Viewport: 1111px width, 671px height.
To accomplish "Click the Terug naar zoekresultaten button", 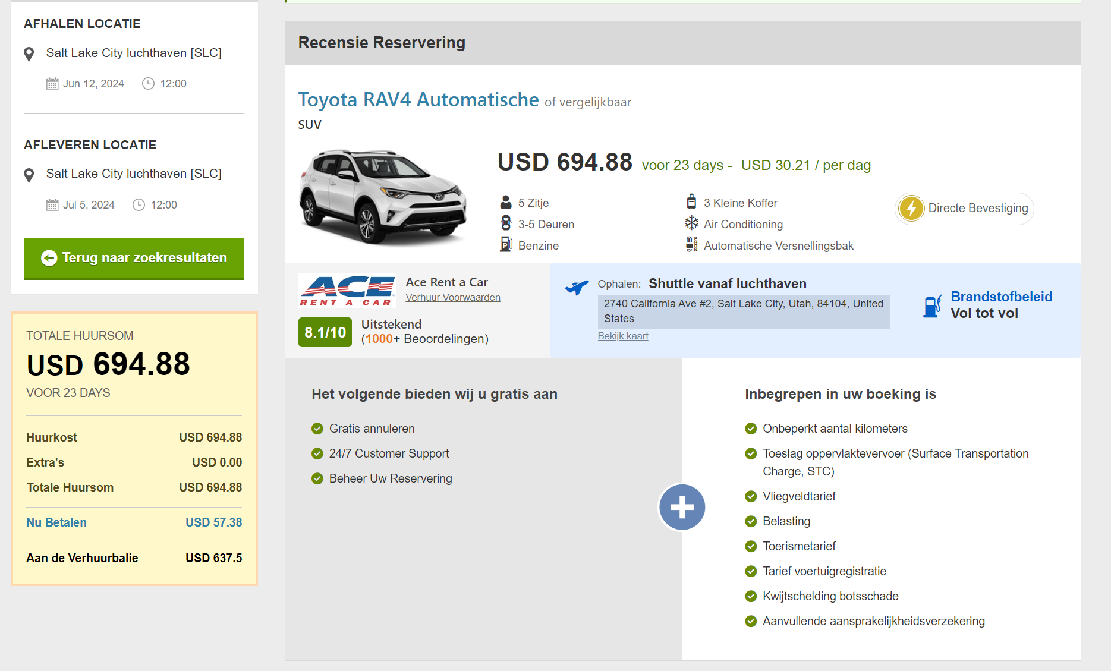I will 134,258.
